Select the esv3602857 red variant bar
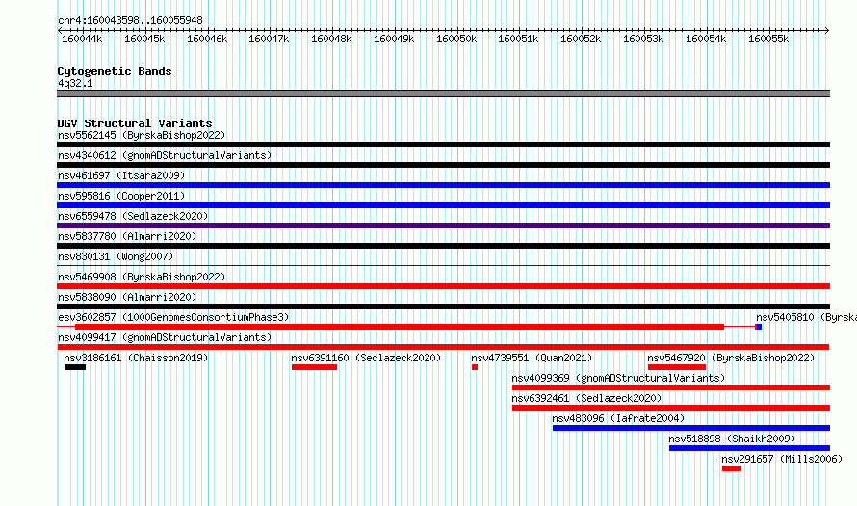This screenshot has height=506, width=857. pyautogui.click(x=400, y=327)
